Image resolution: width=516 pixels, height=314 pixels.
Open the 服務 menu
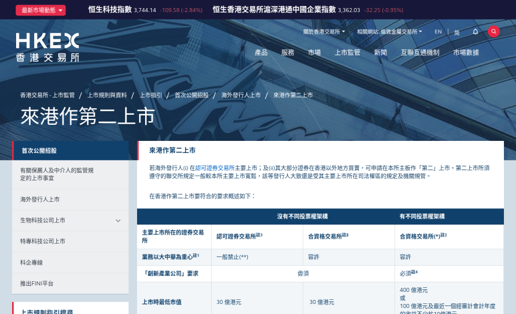288,52
